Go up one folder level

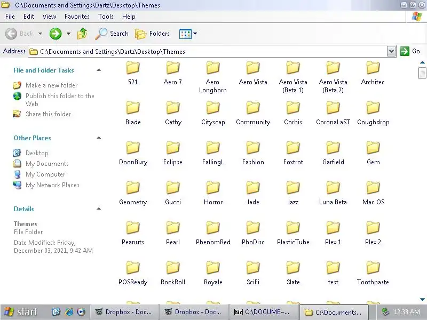click(82, 34)
